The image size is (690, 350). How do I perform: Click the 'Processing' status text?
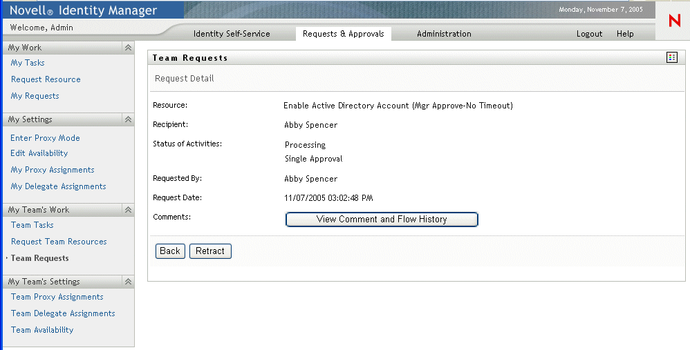coord(305,145)
